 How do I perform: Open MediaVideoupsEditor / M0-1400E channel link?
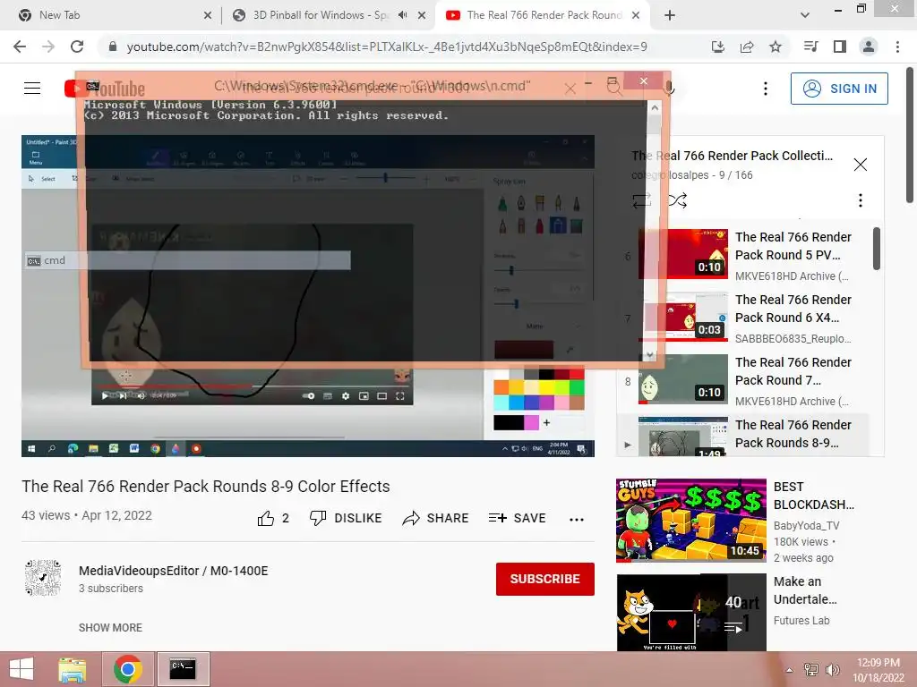click(x=173, y=571)
